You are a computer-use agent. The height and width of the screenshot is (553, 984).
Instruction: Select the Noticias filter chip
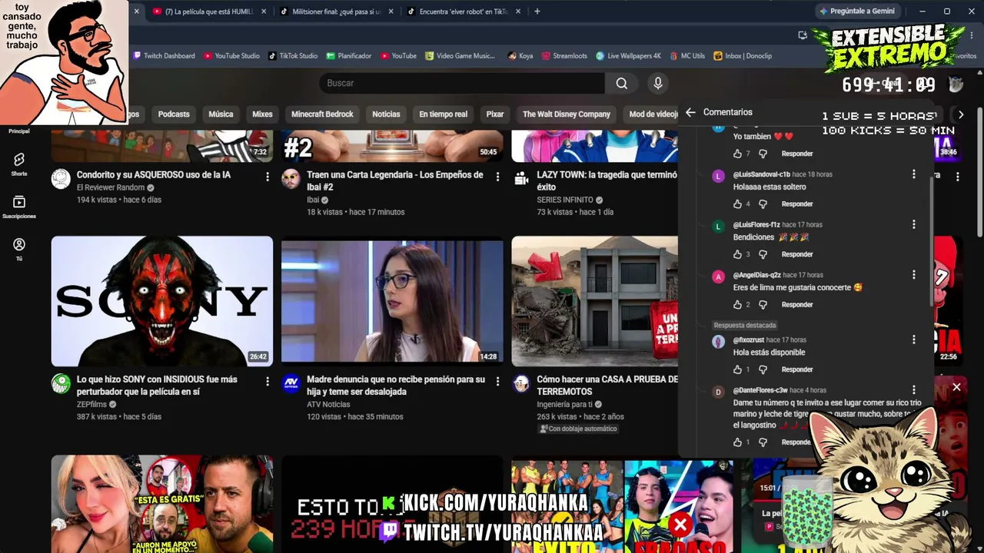[x=386, y=114]
